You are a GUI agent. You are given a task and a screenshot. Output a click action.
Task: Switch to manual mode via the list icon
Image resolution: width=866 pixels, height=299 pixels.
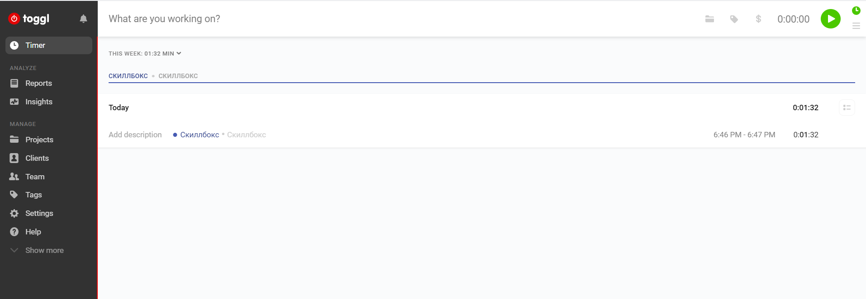tap(856, 26)
